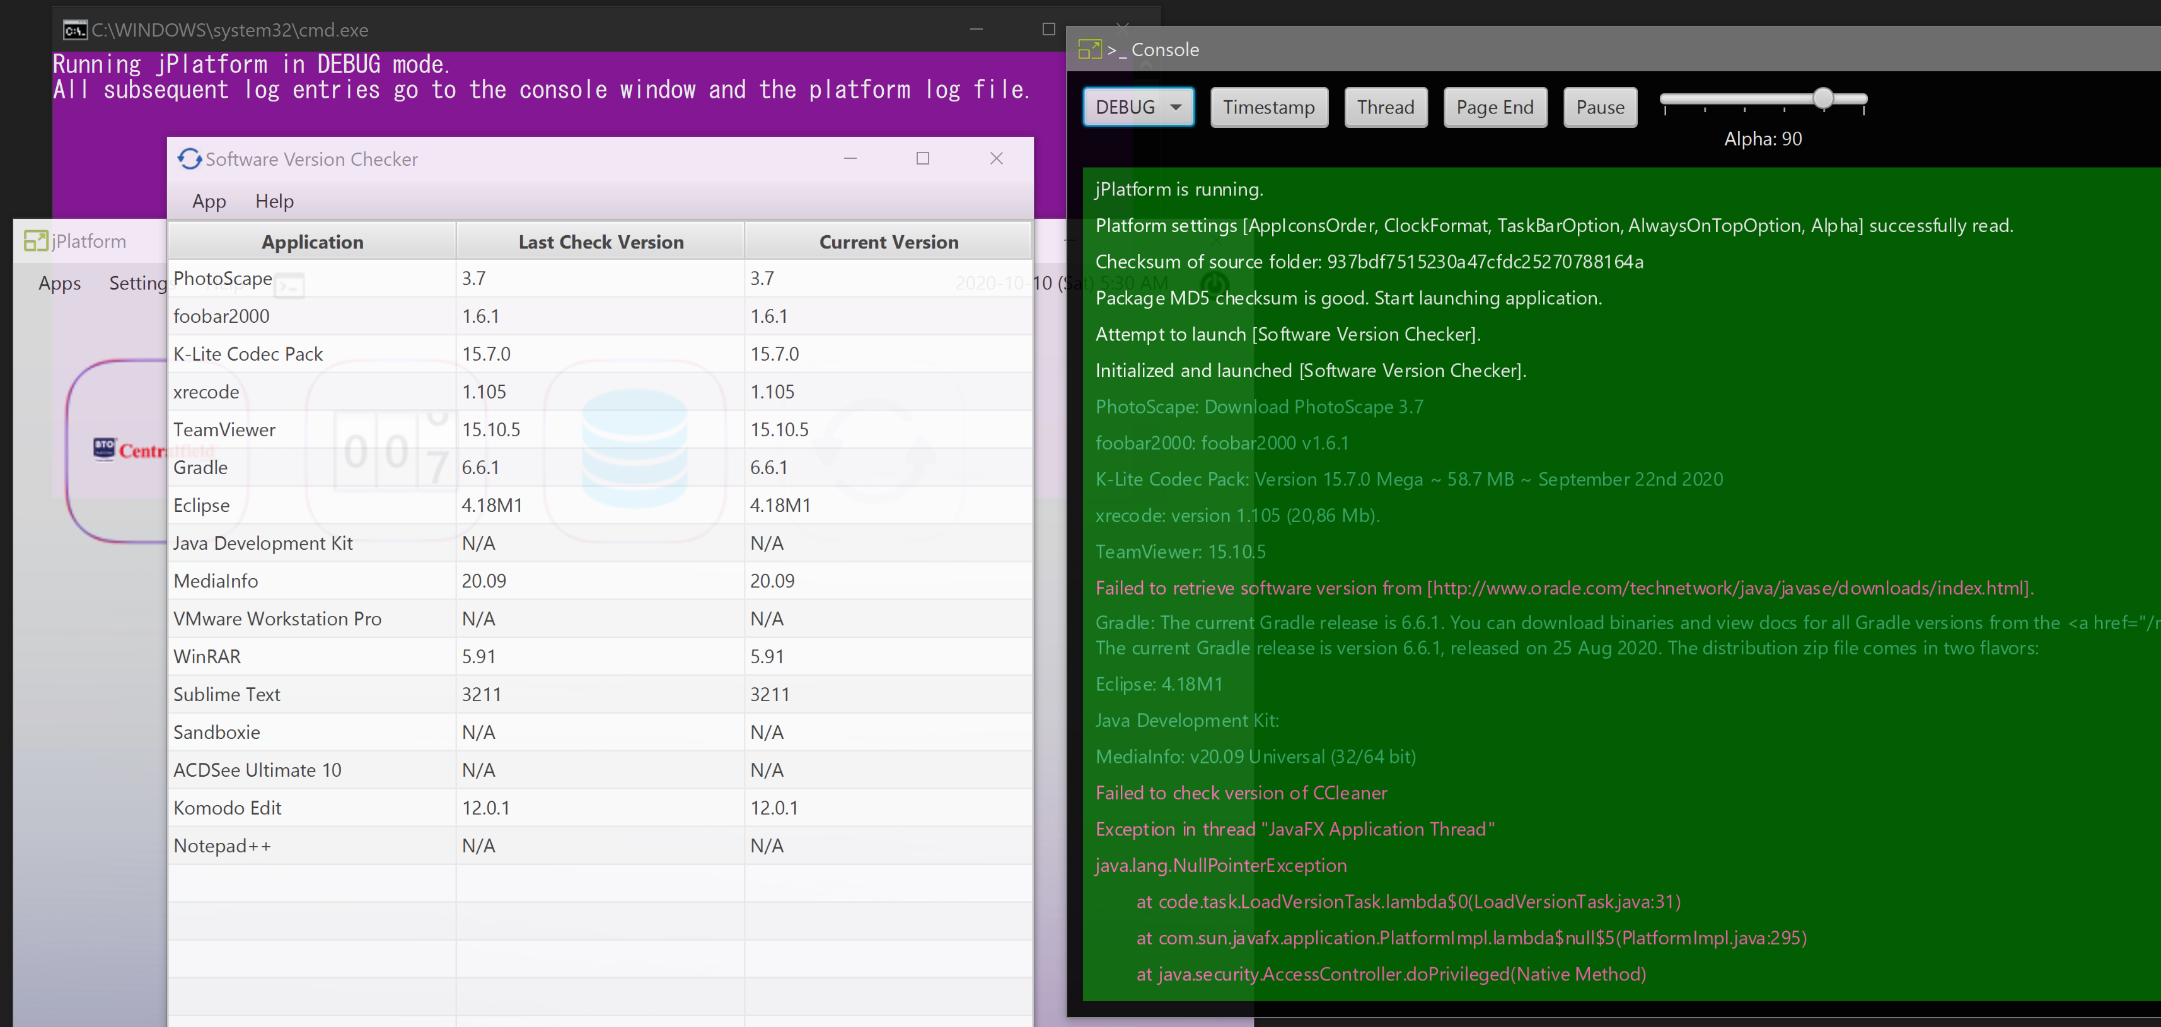Open the Apps menu in jPlatform window
This screenshot has width=2161, height=1027.
pos(59,284)
